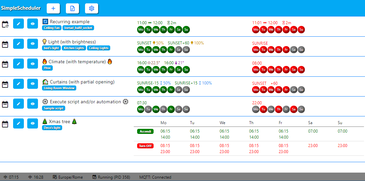Click the recurring calendar icon of Recurring example
The width and height of the screenshot is (365, 181).
[5, 24]
